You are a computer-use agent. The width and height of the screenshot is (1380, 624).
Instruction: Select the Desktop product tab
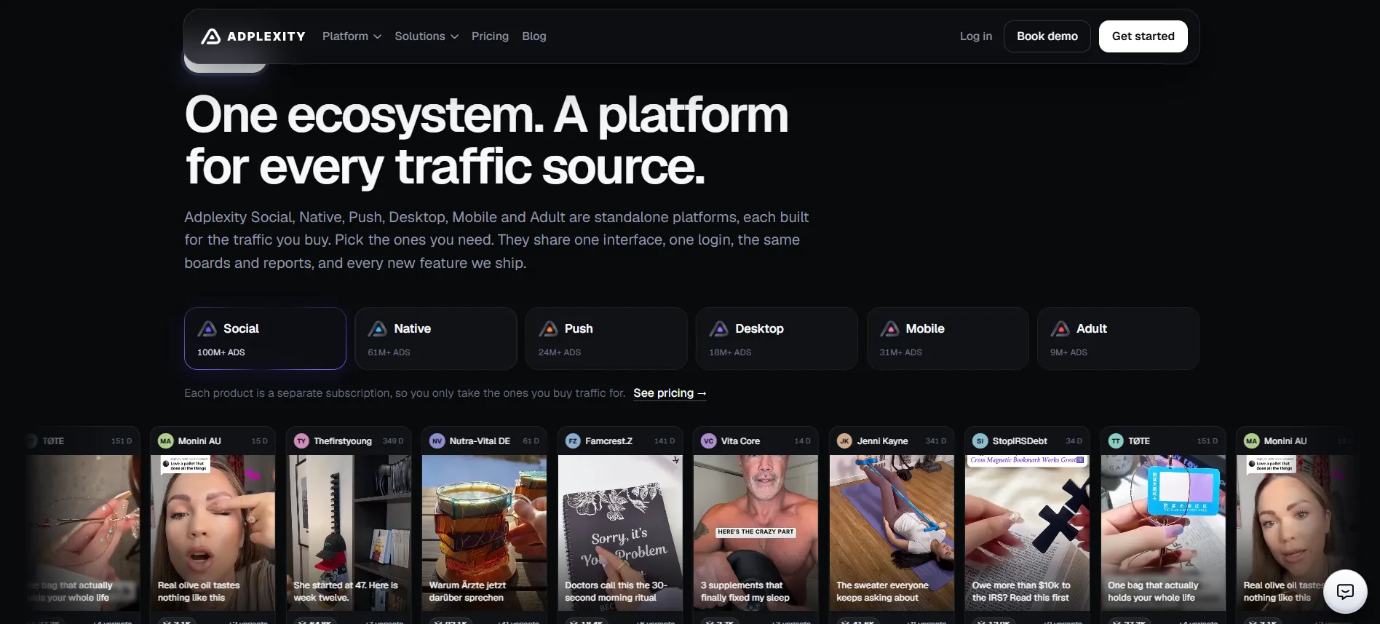[x=777, y=339]
